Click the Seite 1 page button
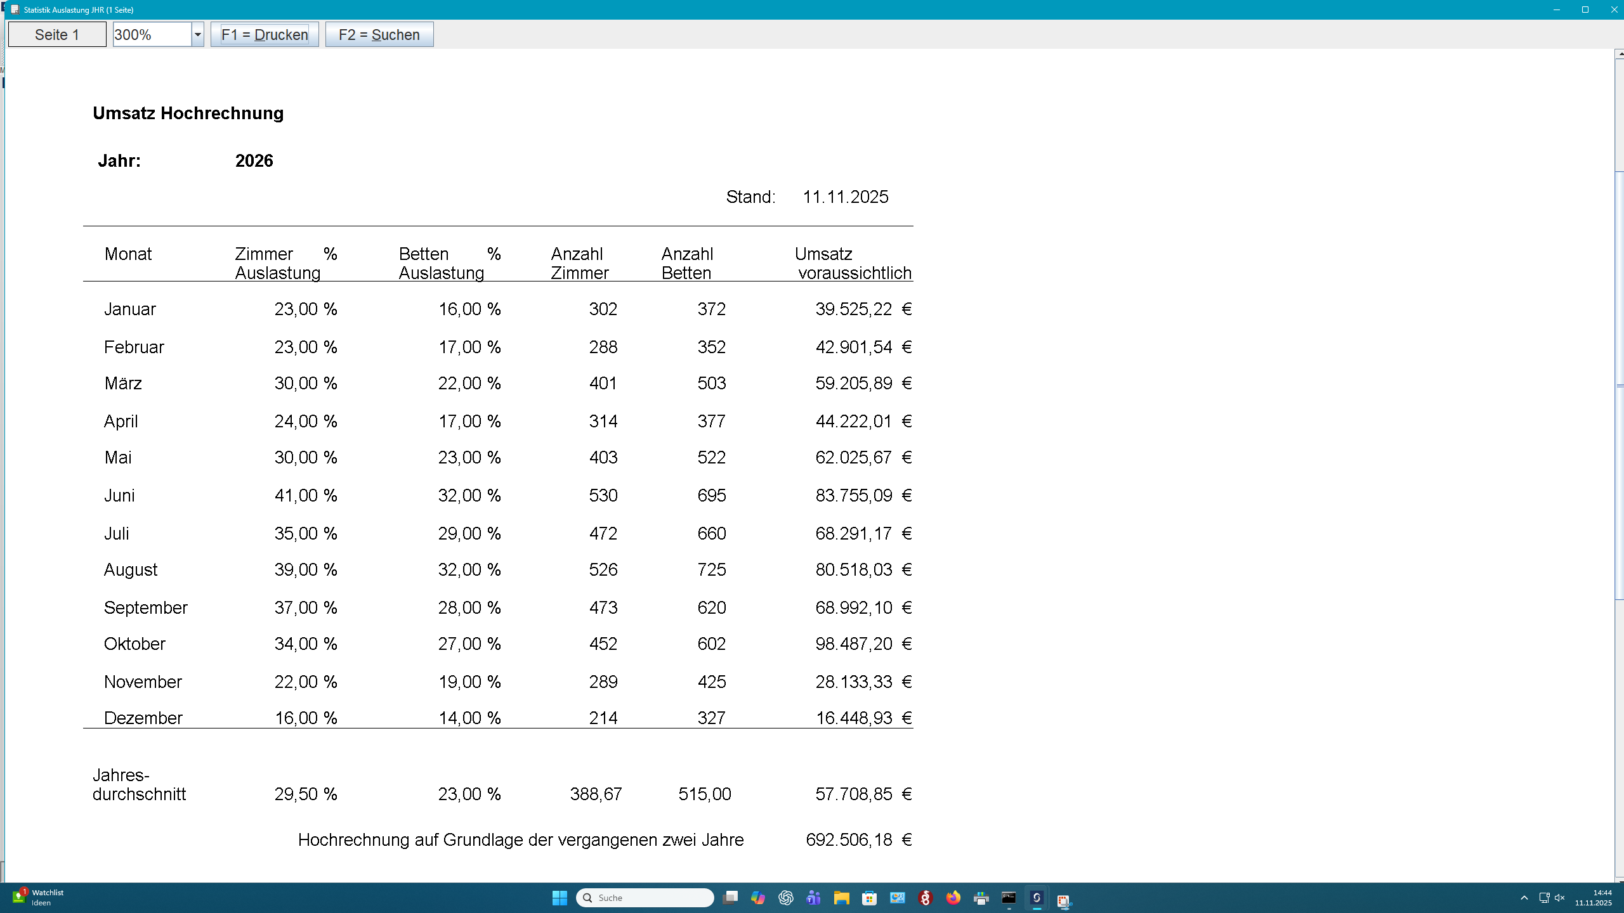Image resolution: width=1624 pixels, height=913 pixels. pos(56,34)
